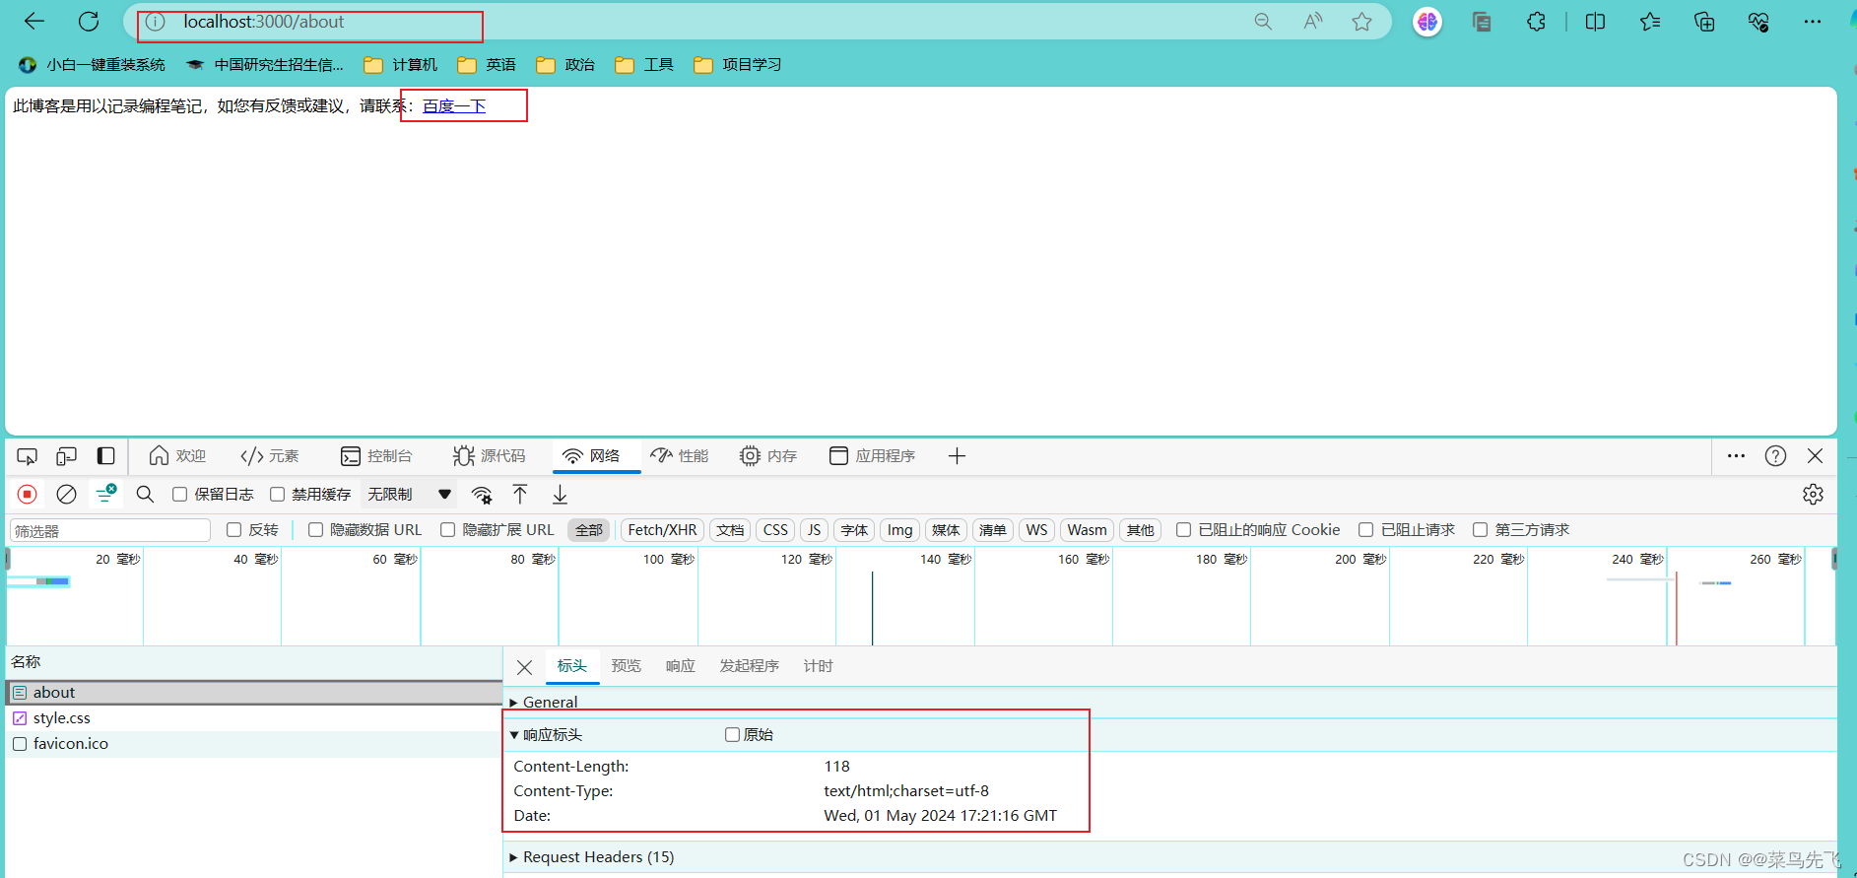
Task: Toggle split screen view icon
Action: [1595, 22]
